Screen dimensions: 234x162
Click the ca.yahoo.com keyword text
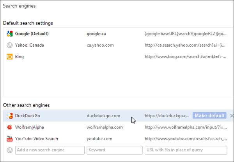(100, 45)
